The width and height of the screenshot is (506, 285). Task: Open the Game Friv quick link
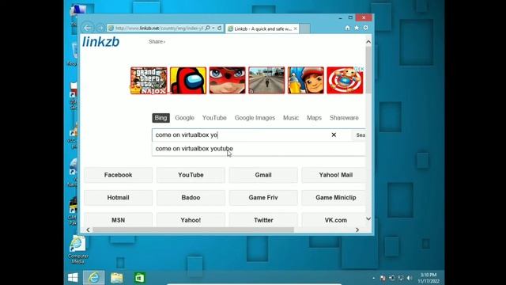click(263, 197)
